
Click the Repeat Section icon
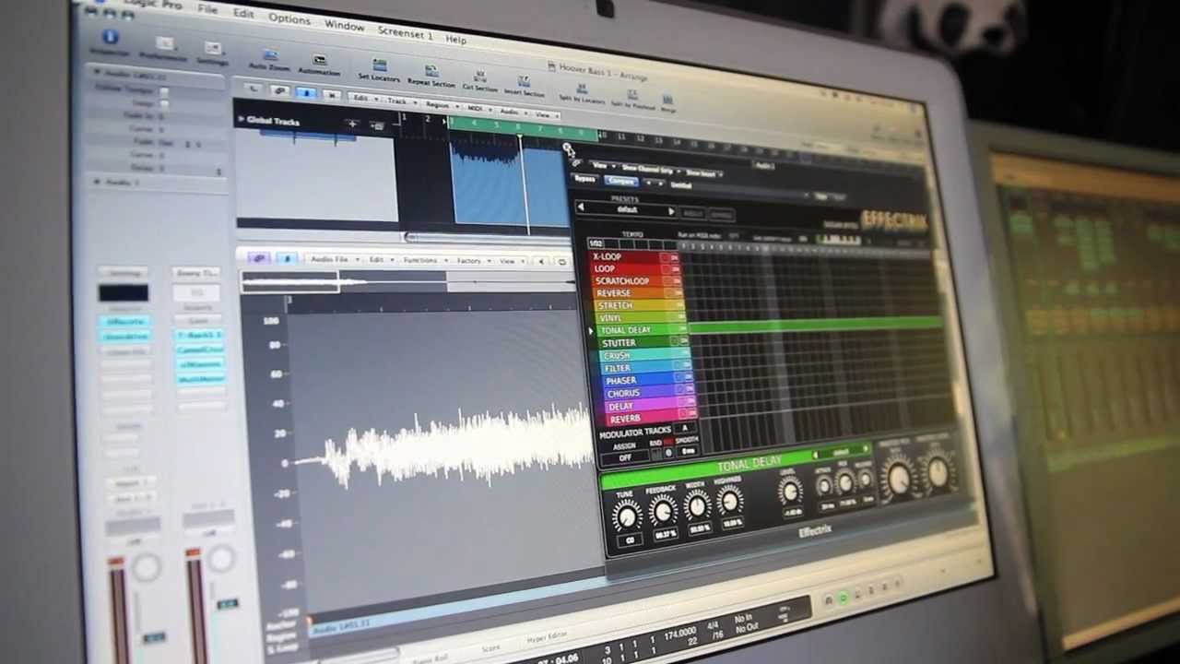coord(431,71)
